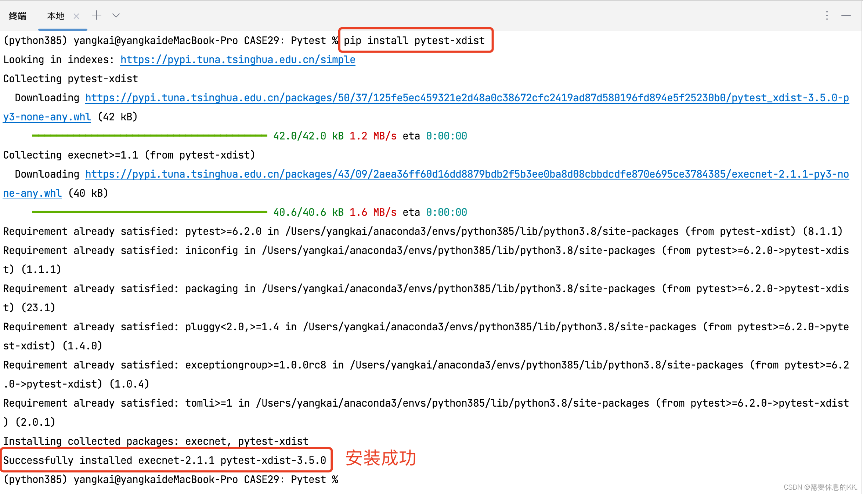Click 'Looking in indexes:' text

(x=59, y=59)
